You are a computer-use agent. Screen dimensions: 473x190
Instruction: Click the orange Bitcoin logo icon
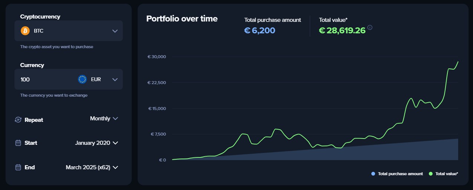(x=25, y=31)
